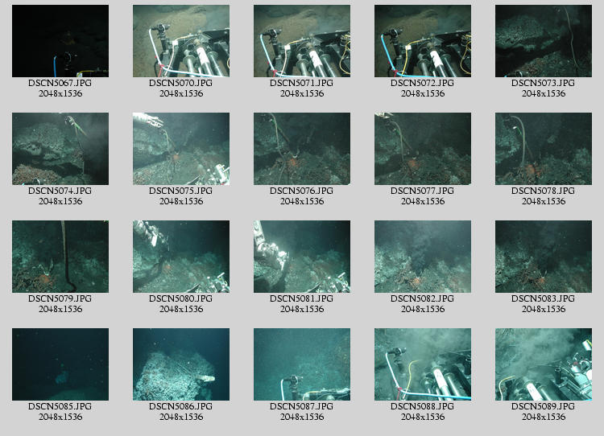This screenshot has width=604, height=436.
Task: Click the DSCN5072.JPG filename text
Action: tap(422, 83)
